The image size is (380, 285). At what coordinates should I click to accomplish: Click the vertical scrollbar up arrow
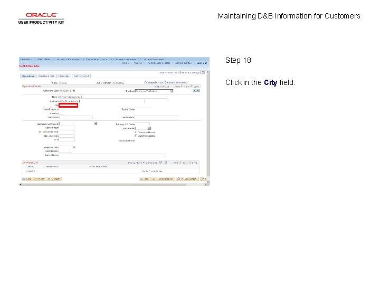(208, 72)
